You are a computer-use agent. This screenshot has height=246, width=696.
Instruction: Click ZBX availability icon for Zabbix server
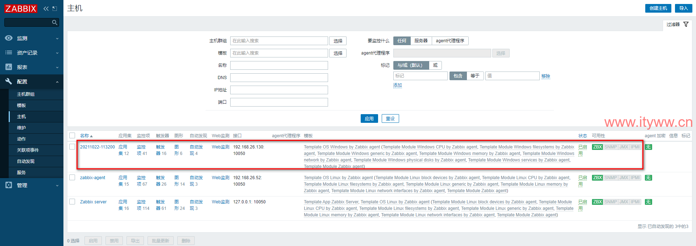[597, 202]
